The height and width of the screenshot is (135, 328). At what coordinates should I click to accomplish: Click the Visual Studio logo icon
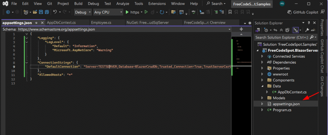(x=5, y=4)
